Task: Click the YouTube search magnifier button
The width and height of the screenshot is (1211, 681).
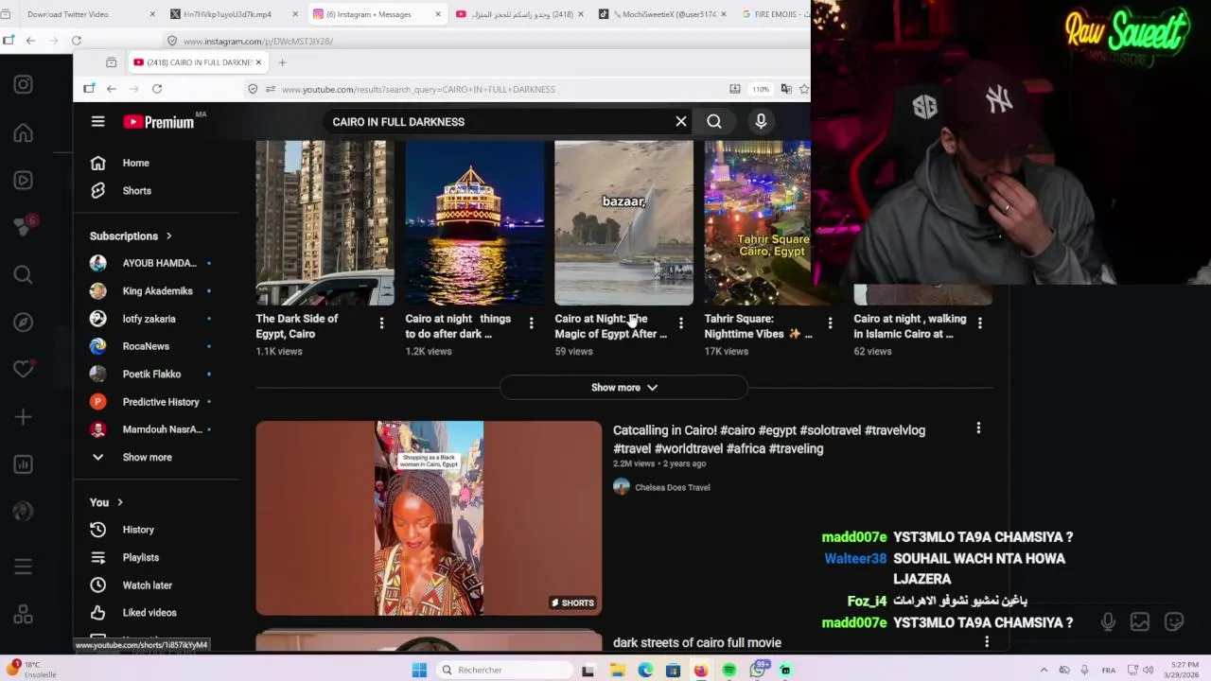Action: 714,121
